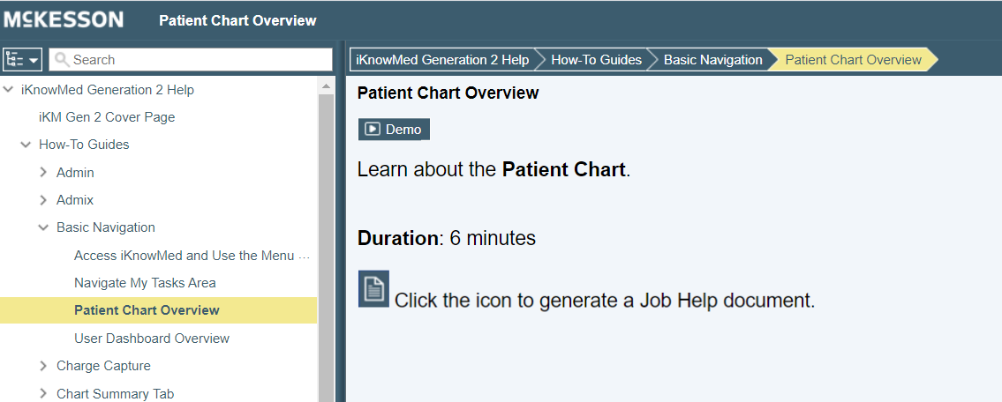Viewport: 1002px width, 402px height.
Task: Open the table of contents options dropdown
Action: [x=23, y=60]
